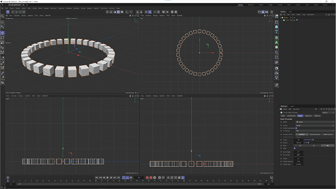The image size is (336, 189).
Task: Switch to the Layers tab
Action: [x=292, y=106]
